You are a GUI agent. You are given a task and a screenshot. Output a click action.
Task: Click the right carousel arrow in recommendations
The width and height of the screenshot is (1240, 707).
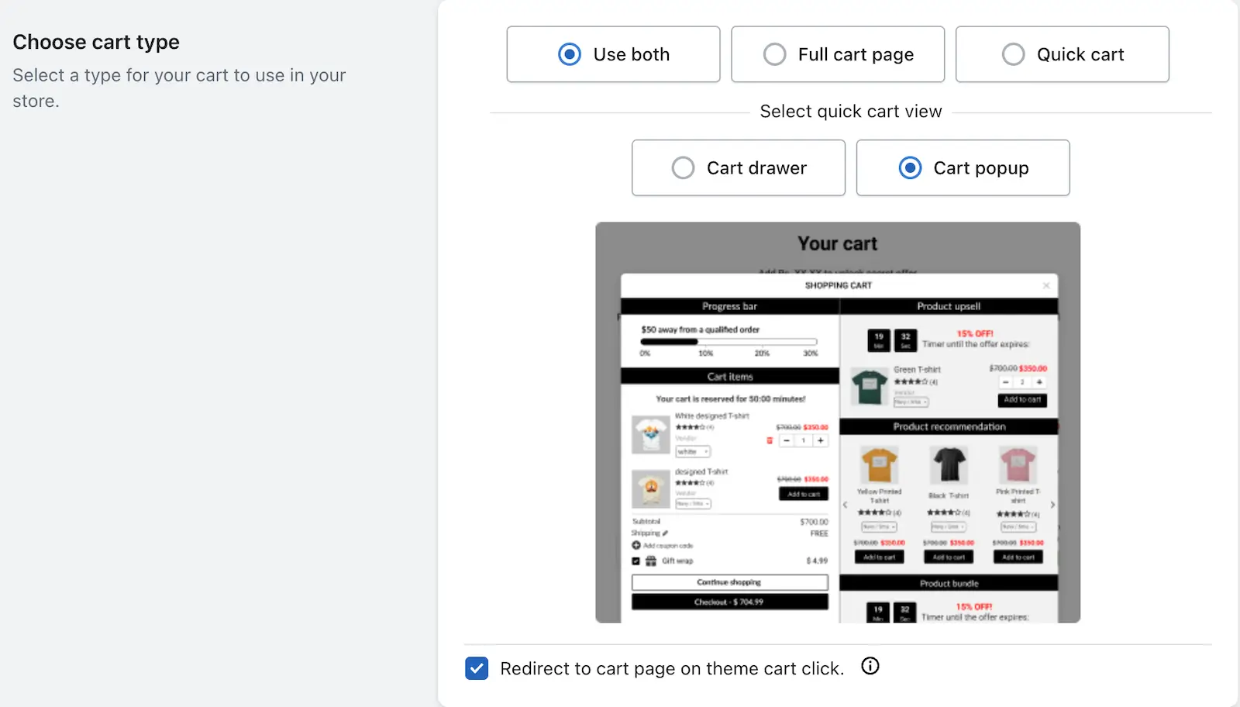[x=1052, y=505]
